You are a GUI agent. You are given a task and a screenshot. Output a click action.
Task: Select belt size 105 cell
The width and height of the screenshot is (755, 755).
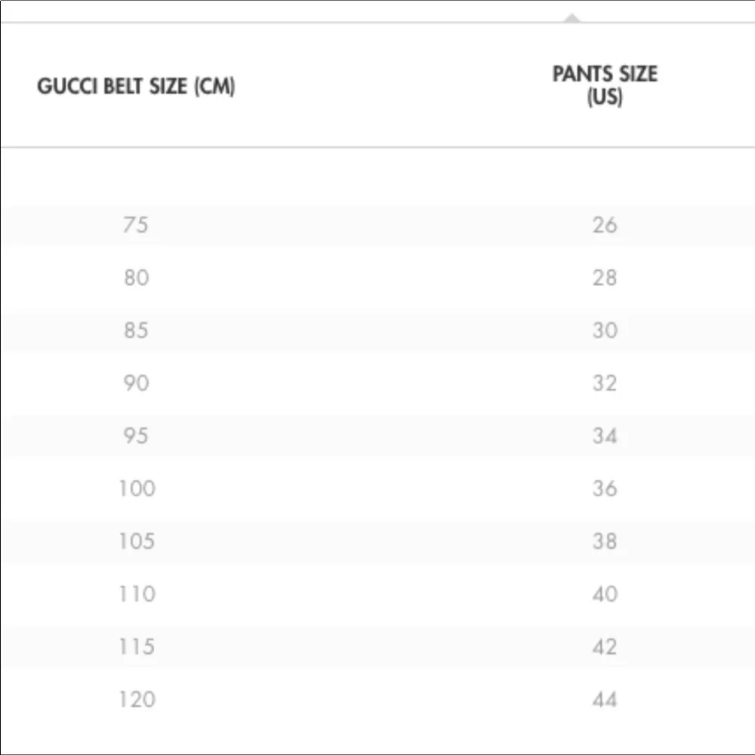point(137,541)
